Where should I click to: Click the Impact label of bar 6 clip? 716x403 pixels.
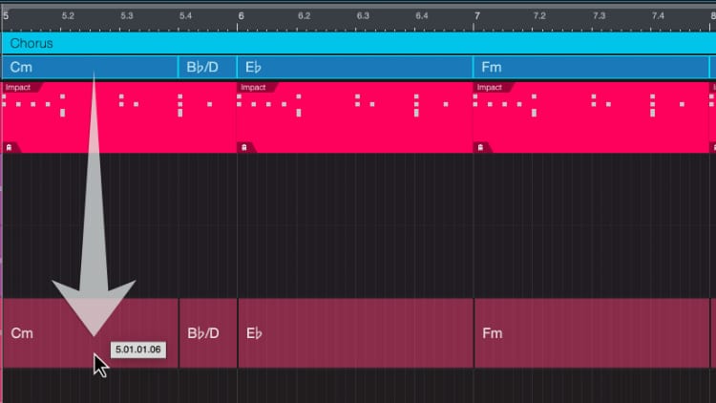pos(253,87)
